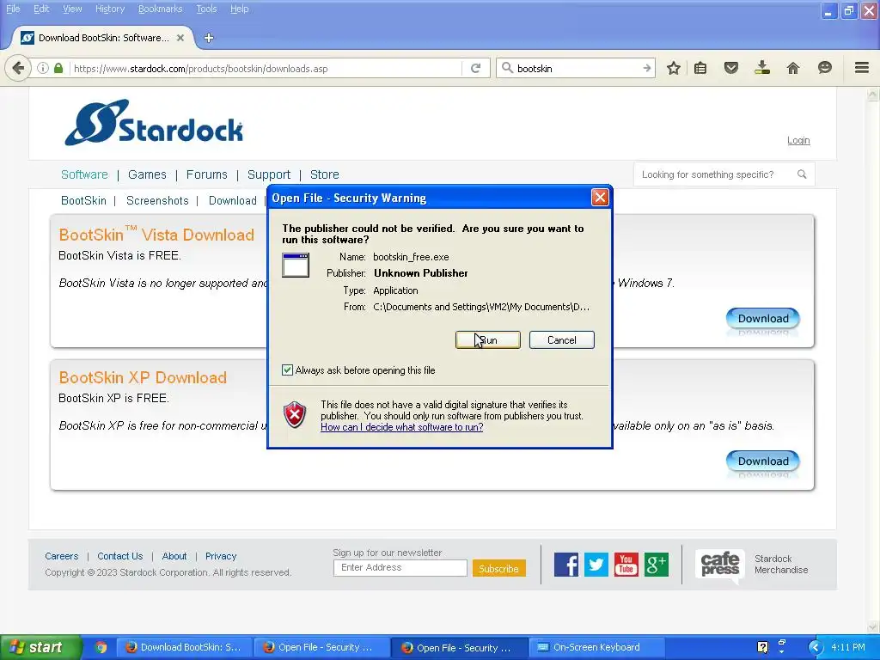Click the red shield warning icon
This screenshot has width=880, height=660.
295,415
